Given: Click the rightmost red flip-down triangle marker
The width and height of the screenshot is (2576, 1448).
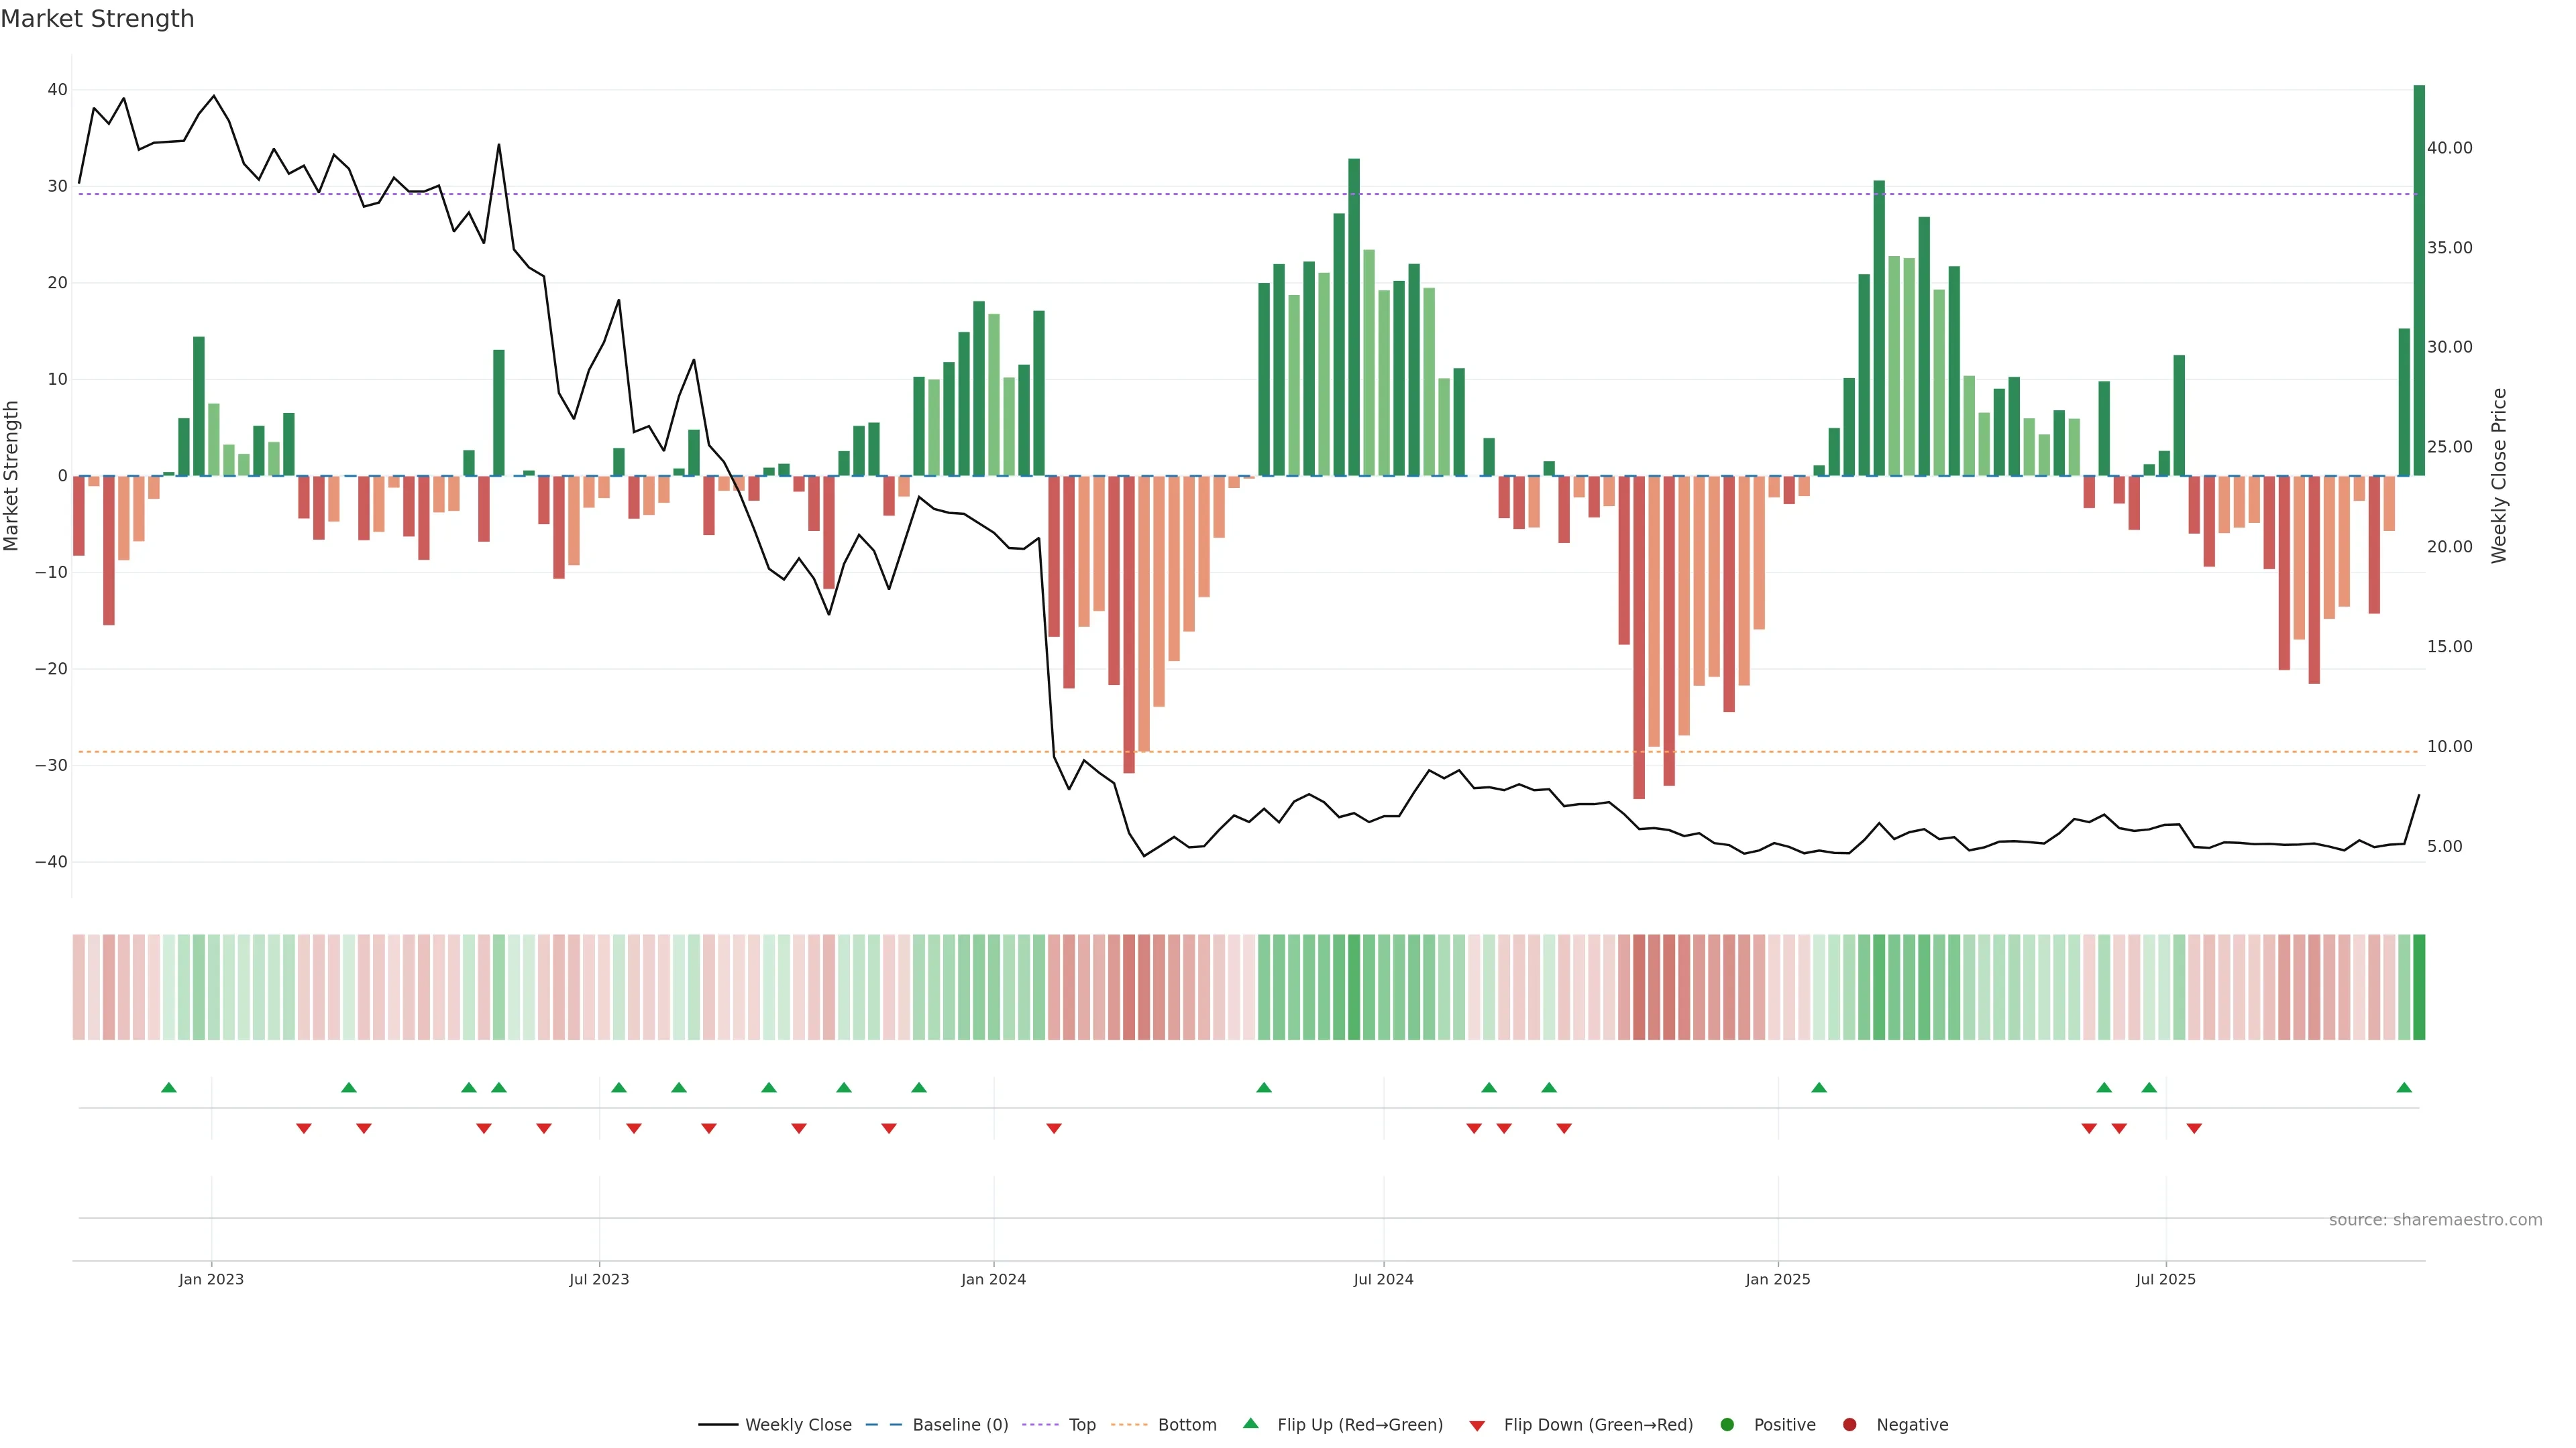Looking at the screenshot, I should pos(2194,1128).
